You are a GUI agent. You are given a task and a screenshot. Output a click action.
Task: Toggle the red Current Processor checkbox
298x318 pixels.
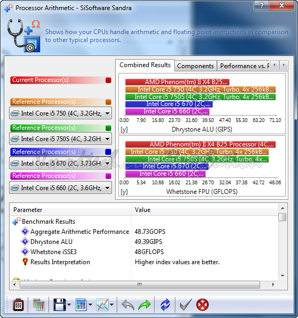(108, 80)
